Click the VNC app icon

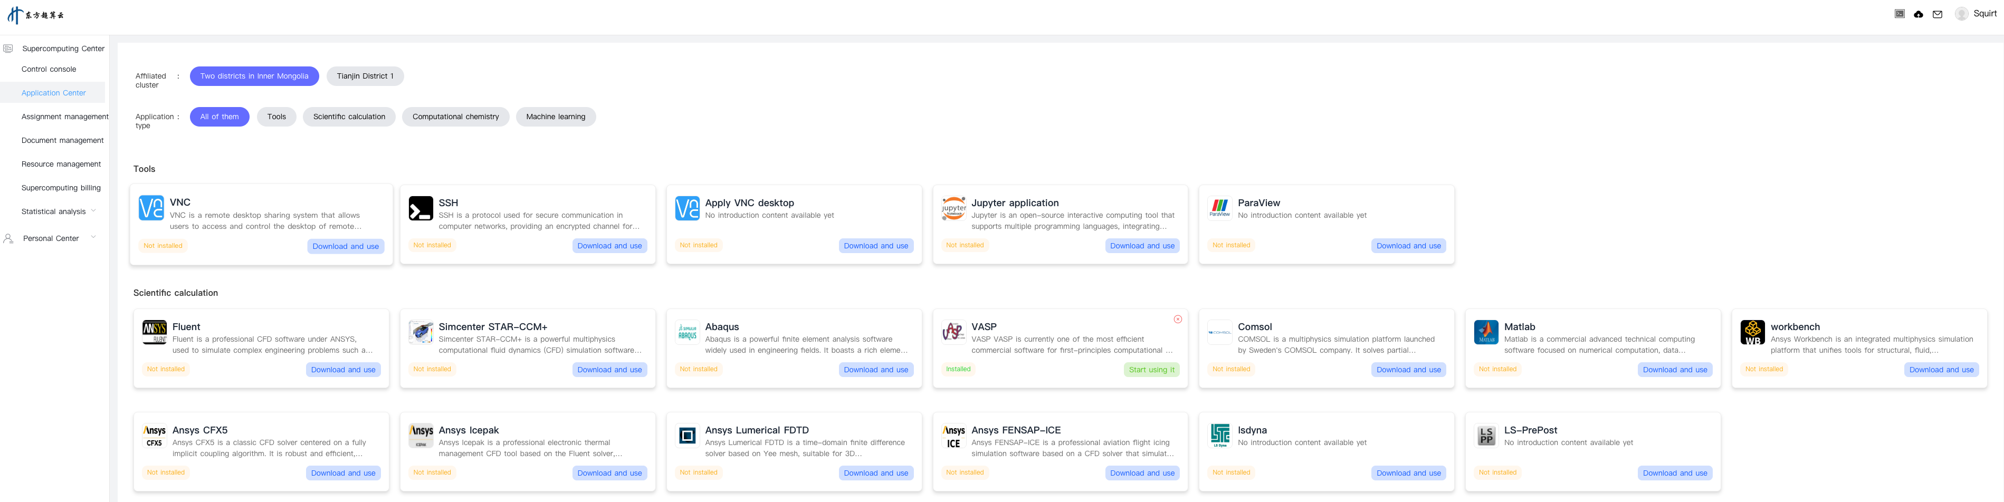151,208
